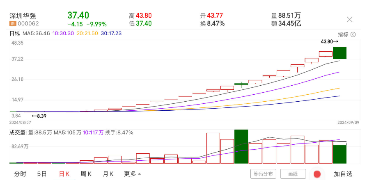Select the 日K tab
Image resolution: width=367 pixels, height=180 pixels.
tap(64, 174)
